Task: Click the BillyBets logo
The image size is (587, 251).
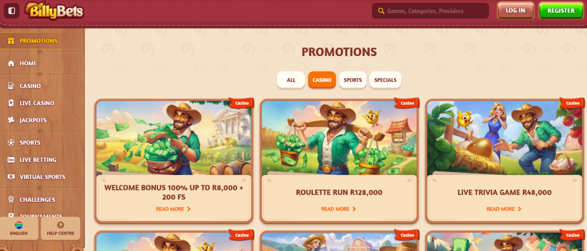Action: click(54, 10)
